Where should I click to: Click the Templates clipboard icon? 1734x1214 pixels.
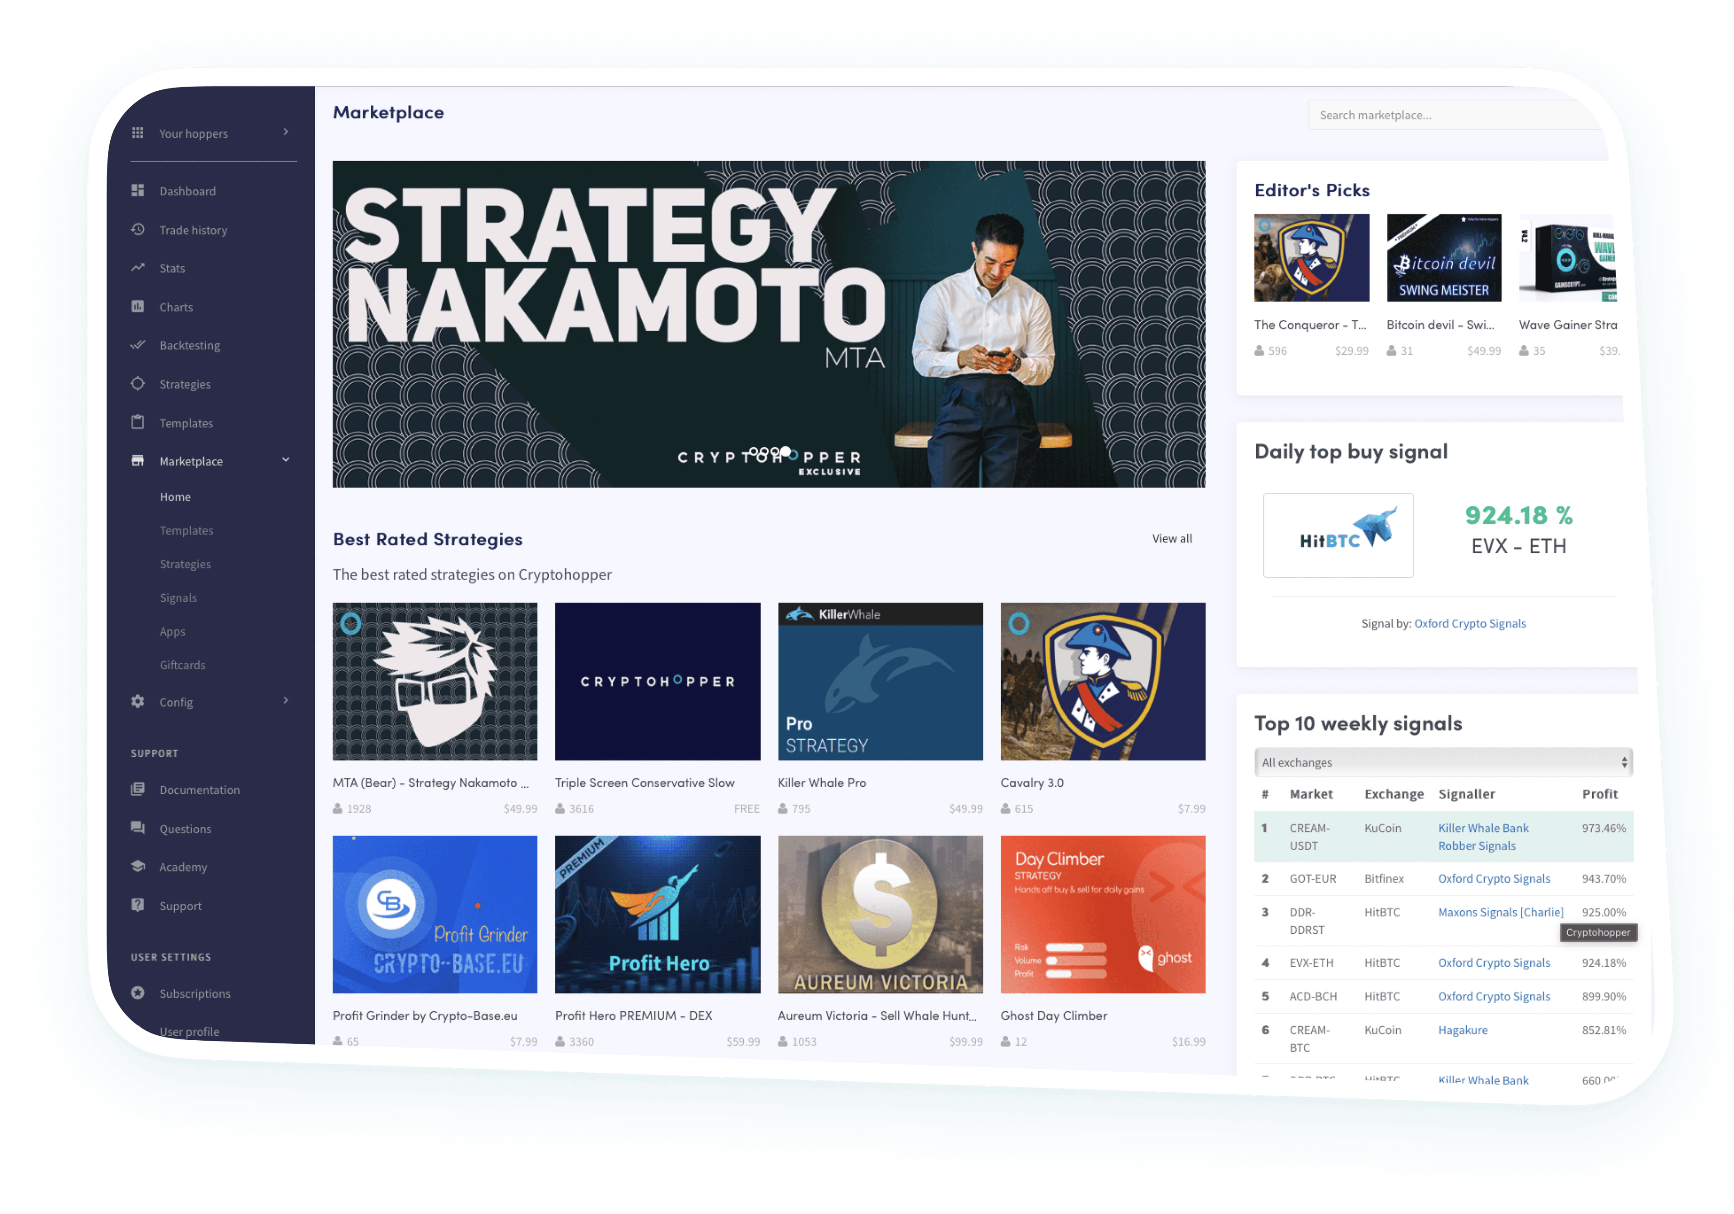point(137,422)
